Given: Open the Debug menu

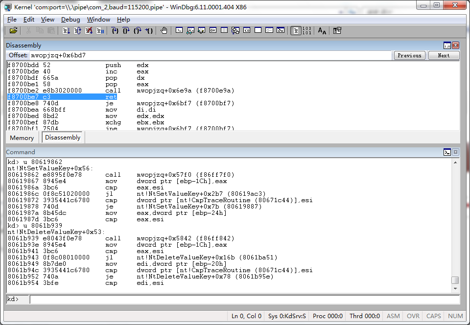Looking at the screenshot, I should [x=70, y=20].
